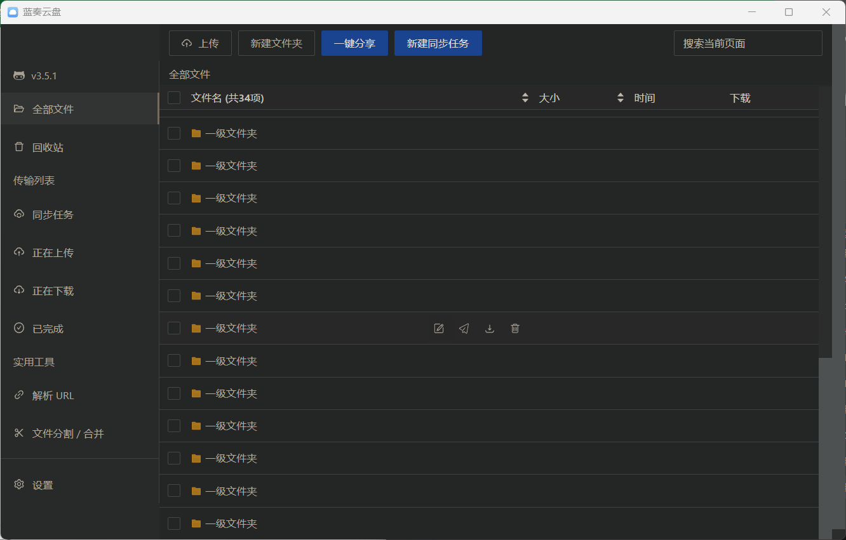Click the 新建文件夹 button

276,43
